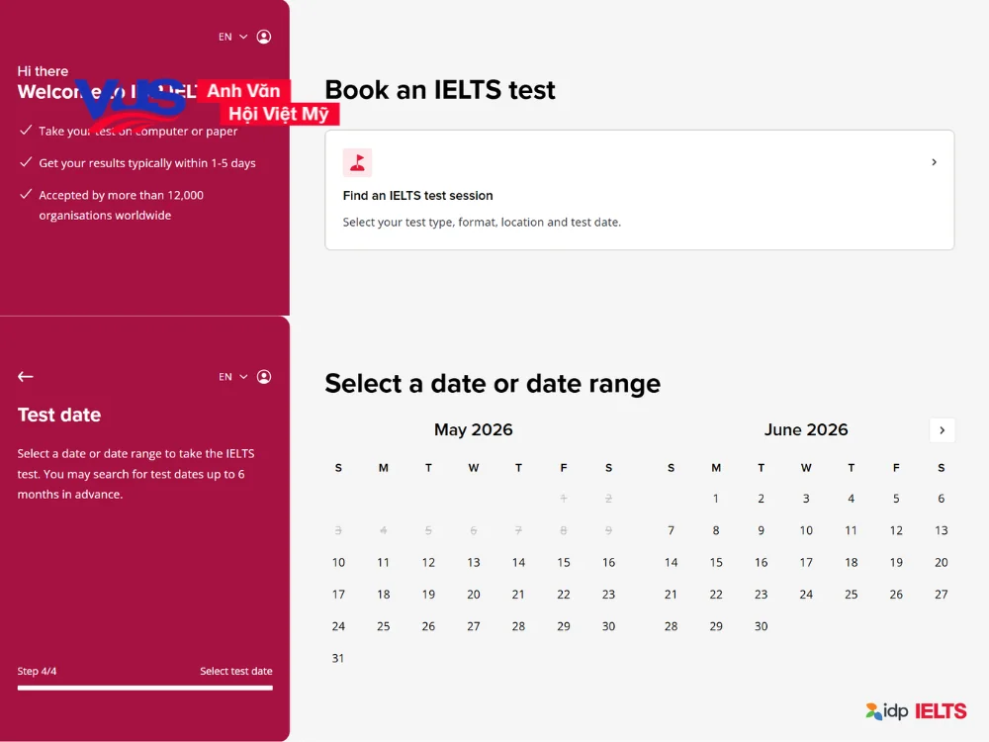This screenshot has width=989, height=742.
Task: Choose June 19 on the calendar
Action: click(x=896, y=562)
